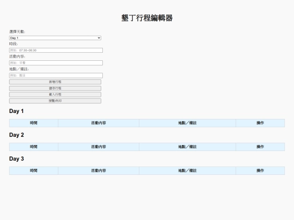Click the 活動內容 header in the Day 1 table
This screenshot has width=294, height=220.
click(99, 123)
